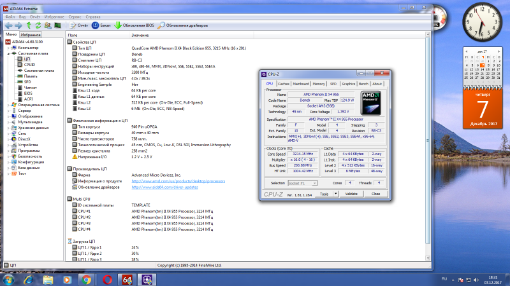Open the Tools dropdown arrow in CPU-Z
The image size is (510, 286).
[x=337, y=194]
